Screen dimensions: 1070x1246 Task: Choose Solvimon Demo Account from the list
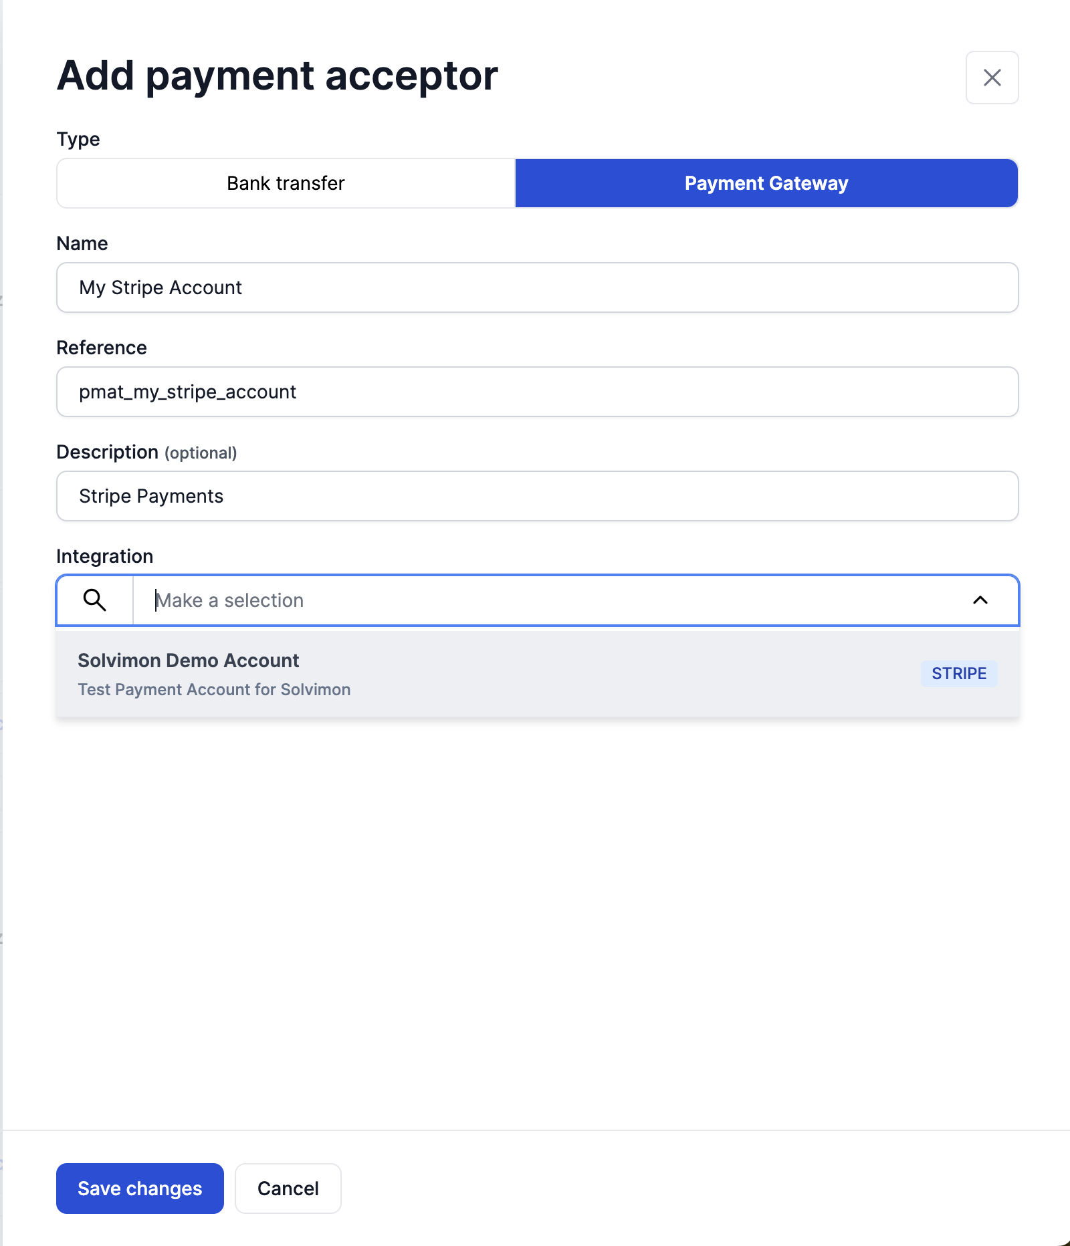(189, 660)
